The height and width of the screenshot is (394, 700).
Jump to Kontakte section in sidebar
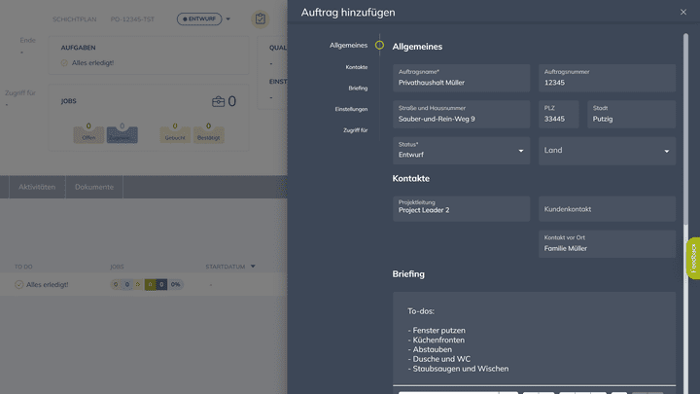(356, 67)
